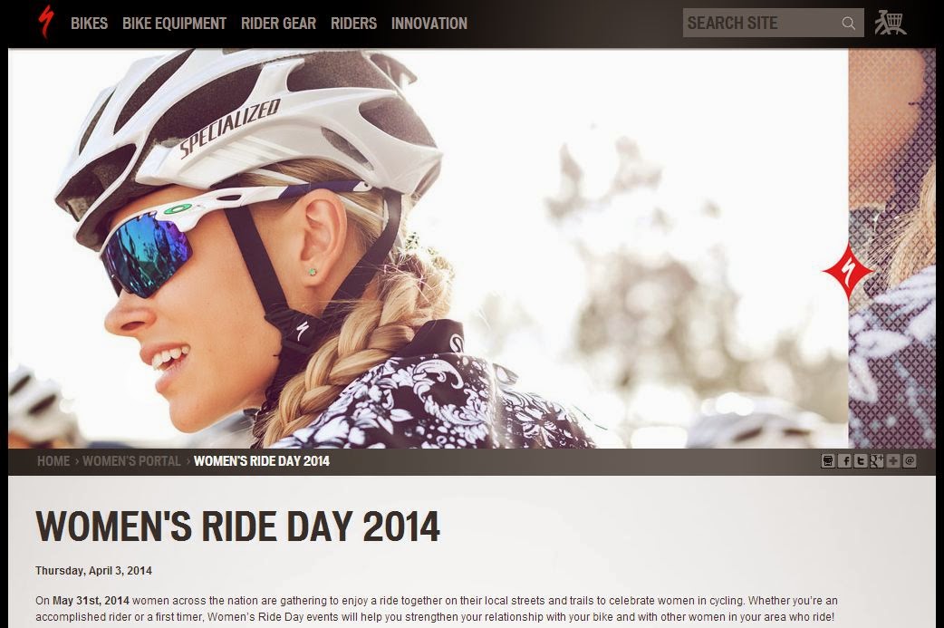Click the Women's Ride Day 2014 breadcrumb
This screenshot has width=944, height=628.
point(261,461)
